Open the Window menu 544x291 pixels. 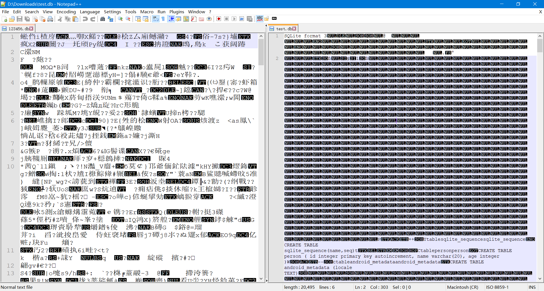click(197, 12)
